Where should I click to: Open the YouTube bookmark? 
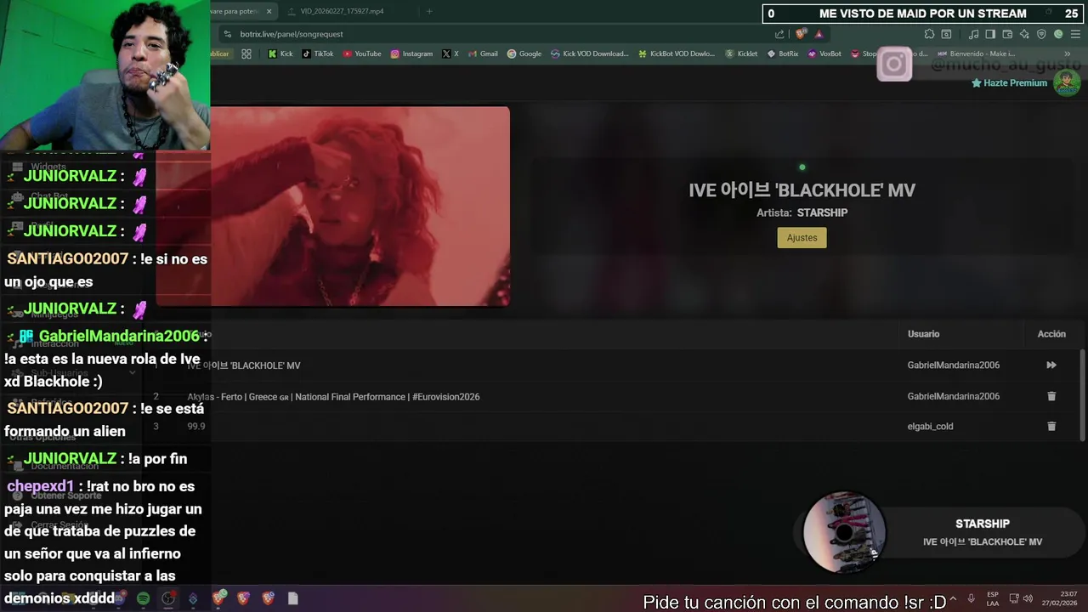point(362,54)
